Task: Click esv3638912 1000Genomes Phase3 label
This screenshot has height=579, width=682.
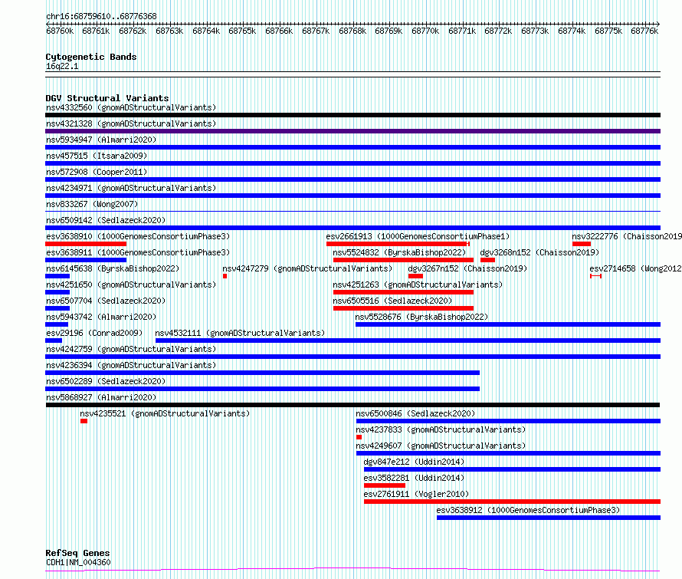Action: coord(528,510)
